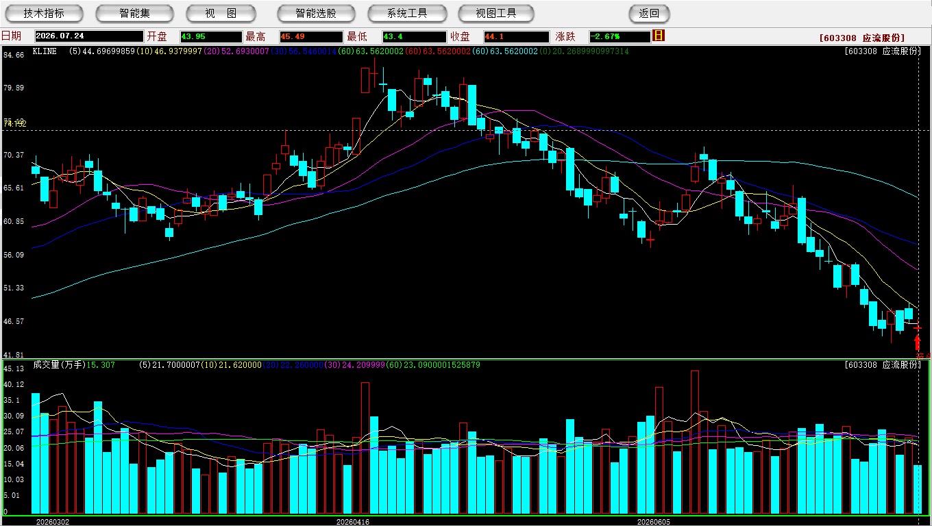Click the orange 日 daily period icon

pyautogui.click(x=659, y=36)
